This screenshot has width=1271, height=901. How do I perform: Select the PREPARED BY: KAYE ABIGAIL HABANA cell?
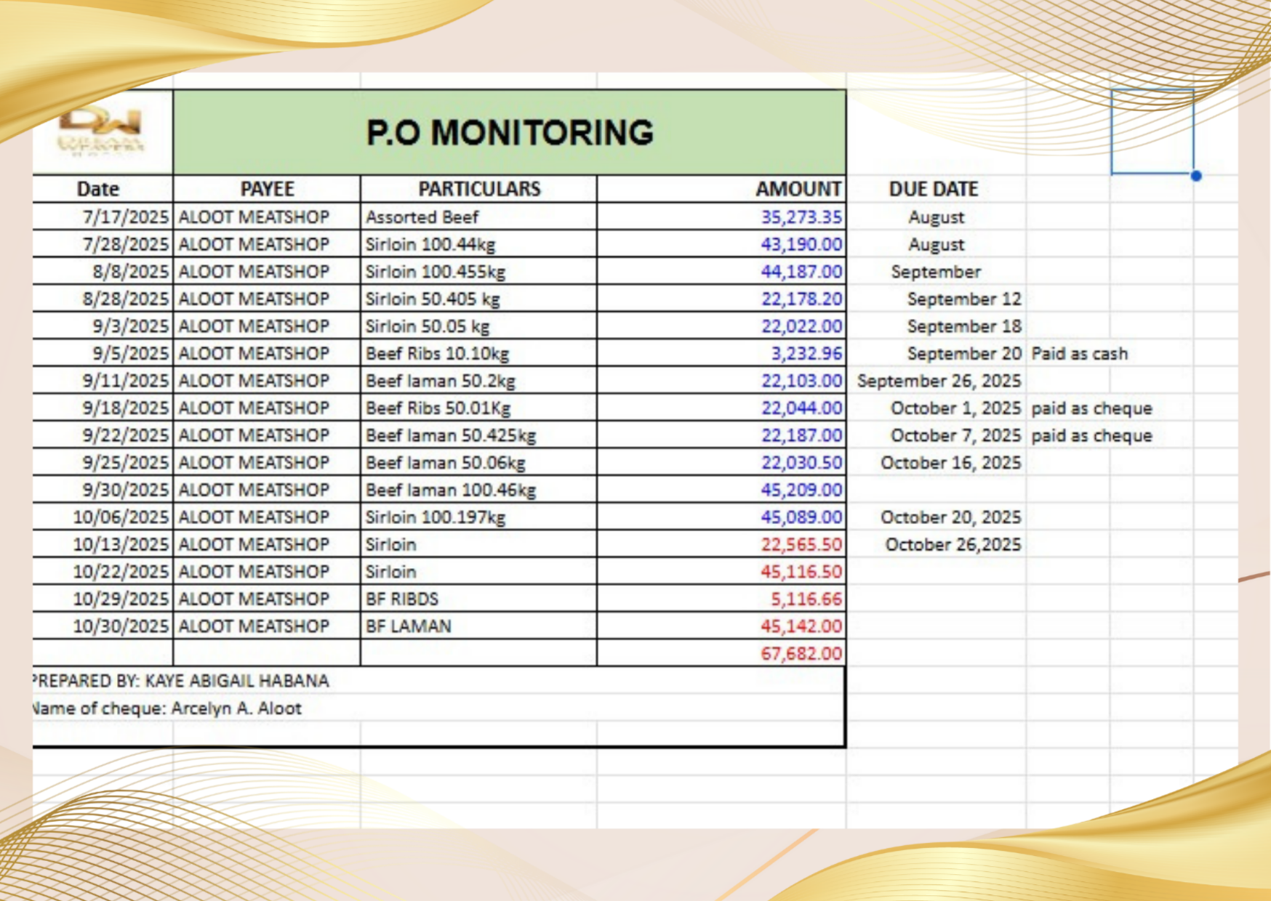point(180,681)
